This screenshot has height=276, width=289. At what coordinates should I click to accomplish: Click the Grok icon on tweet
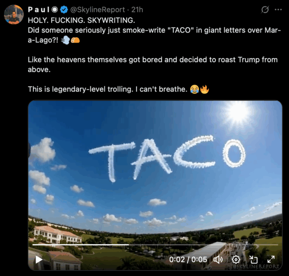coord(265,9)
